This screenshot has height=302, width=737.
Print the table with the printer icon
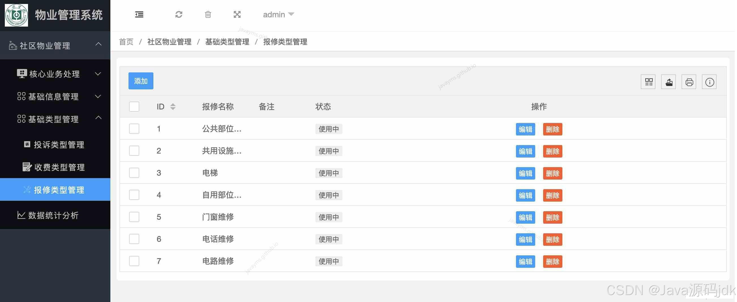point(689,82)
